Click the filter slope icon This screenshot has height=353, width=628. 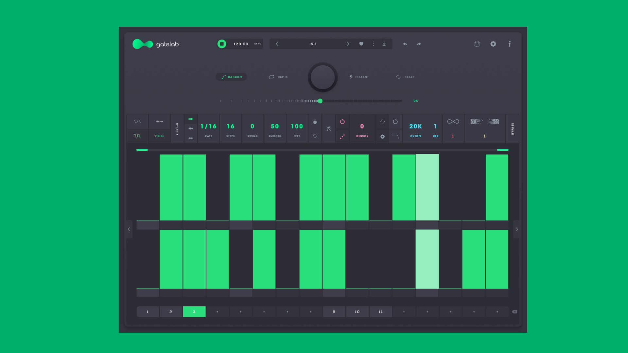point(395,136)
